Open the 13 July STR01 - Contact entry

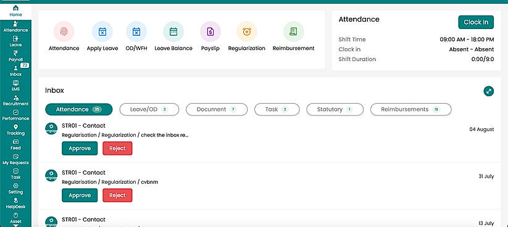pyautogui.click(x=83, y=220)
